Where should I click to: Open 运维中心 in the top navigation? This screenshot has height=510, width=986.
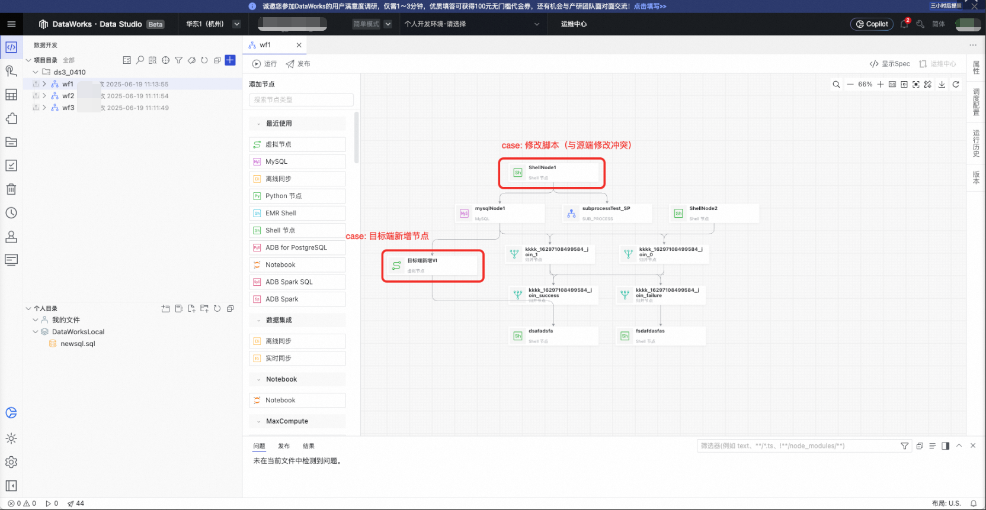[574, 24]
